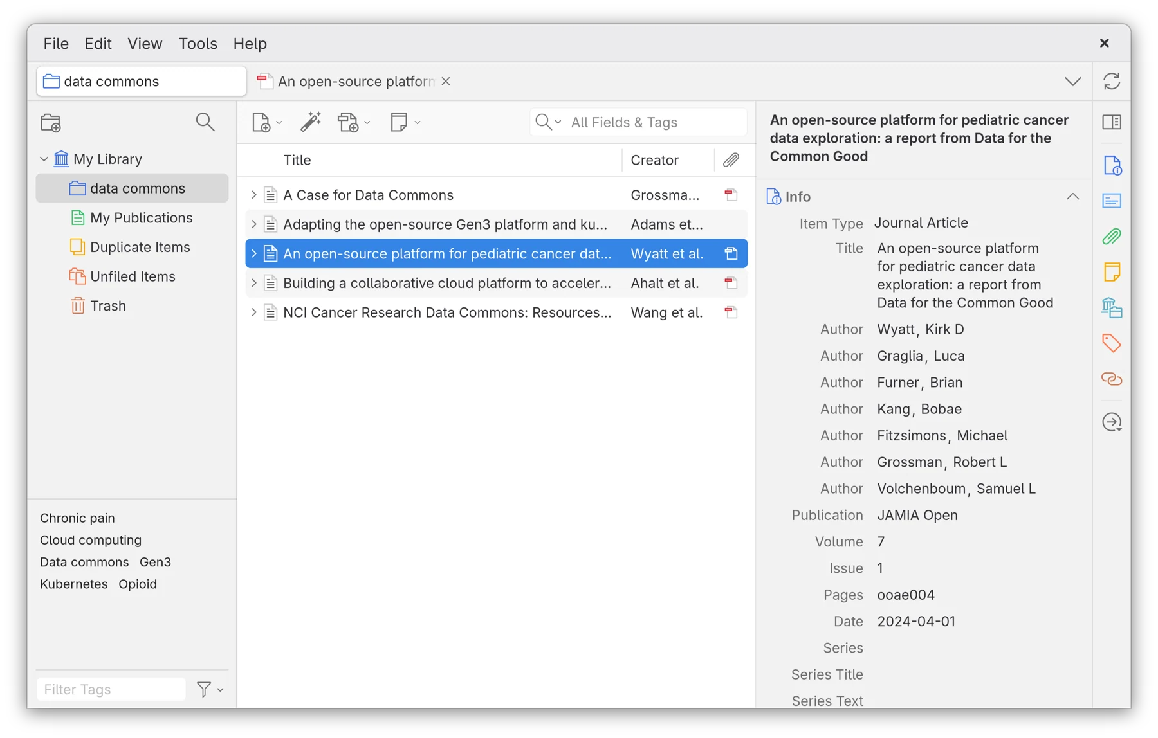Expand the Building a collaborative cloud row
The height and width of the screenshot is (738, 1158).
[253, 283]
